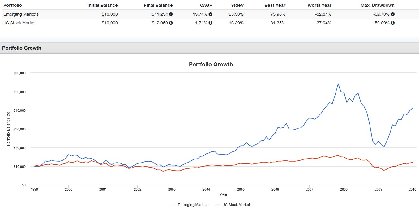
Task: Select Emerging Markets row name in table
Action: 21,14
